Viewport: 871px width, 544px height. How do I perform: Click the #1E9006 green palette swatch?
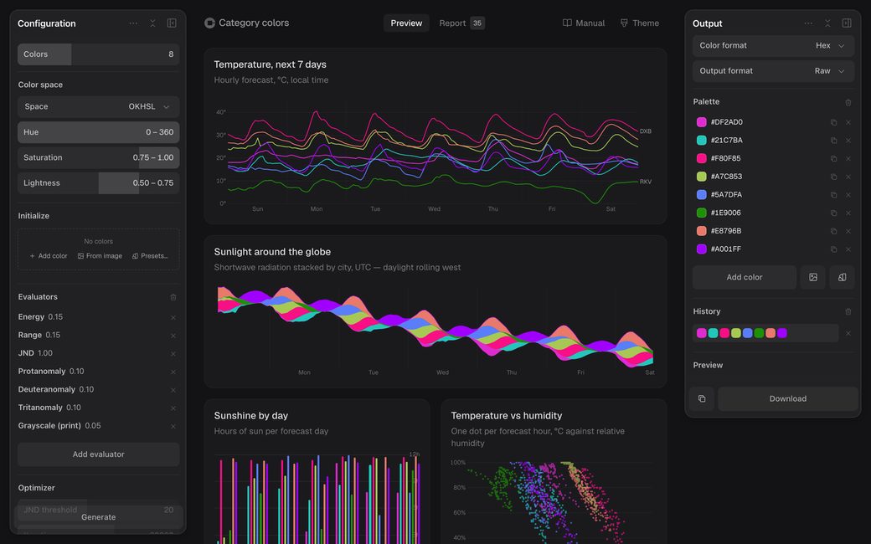pos(702,213)
